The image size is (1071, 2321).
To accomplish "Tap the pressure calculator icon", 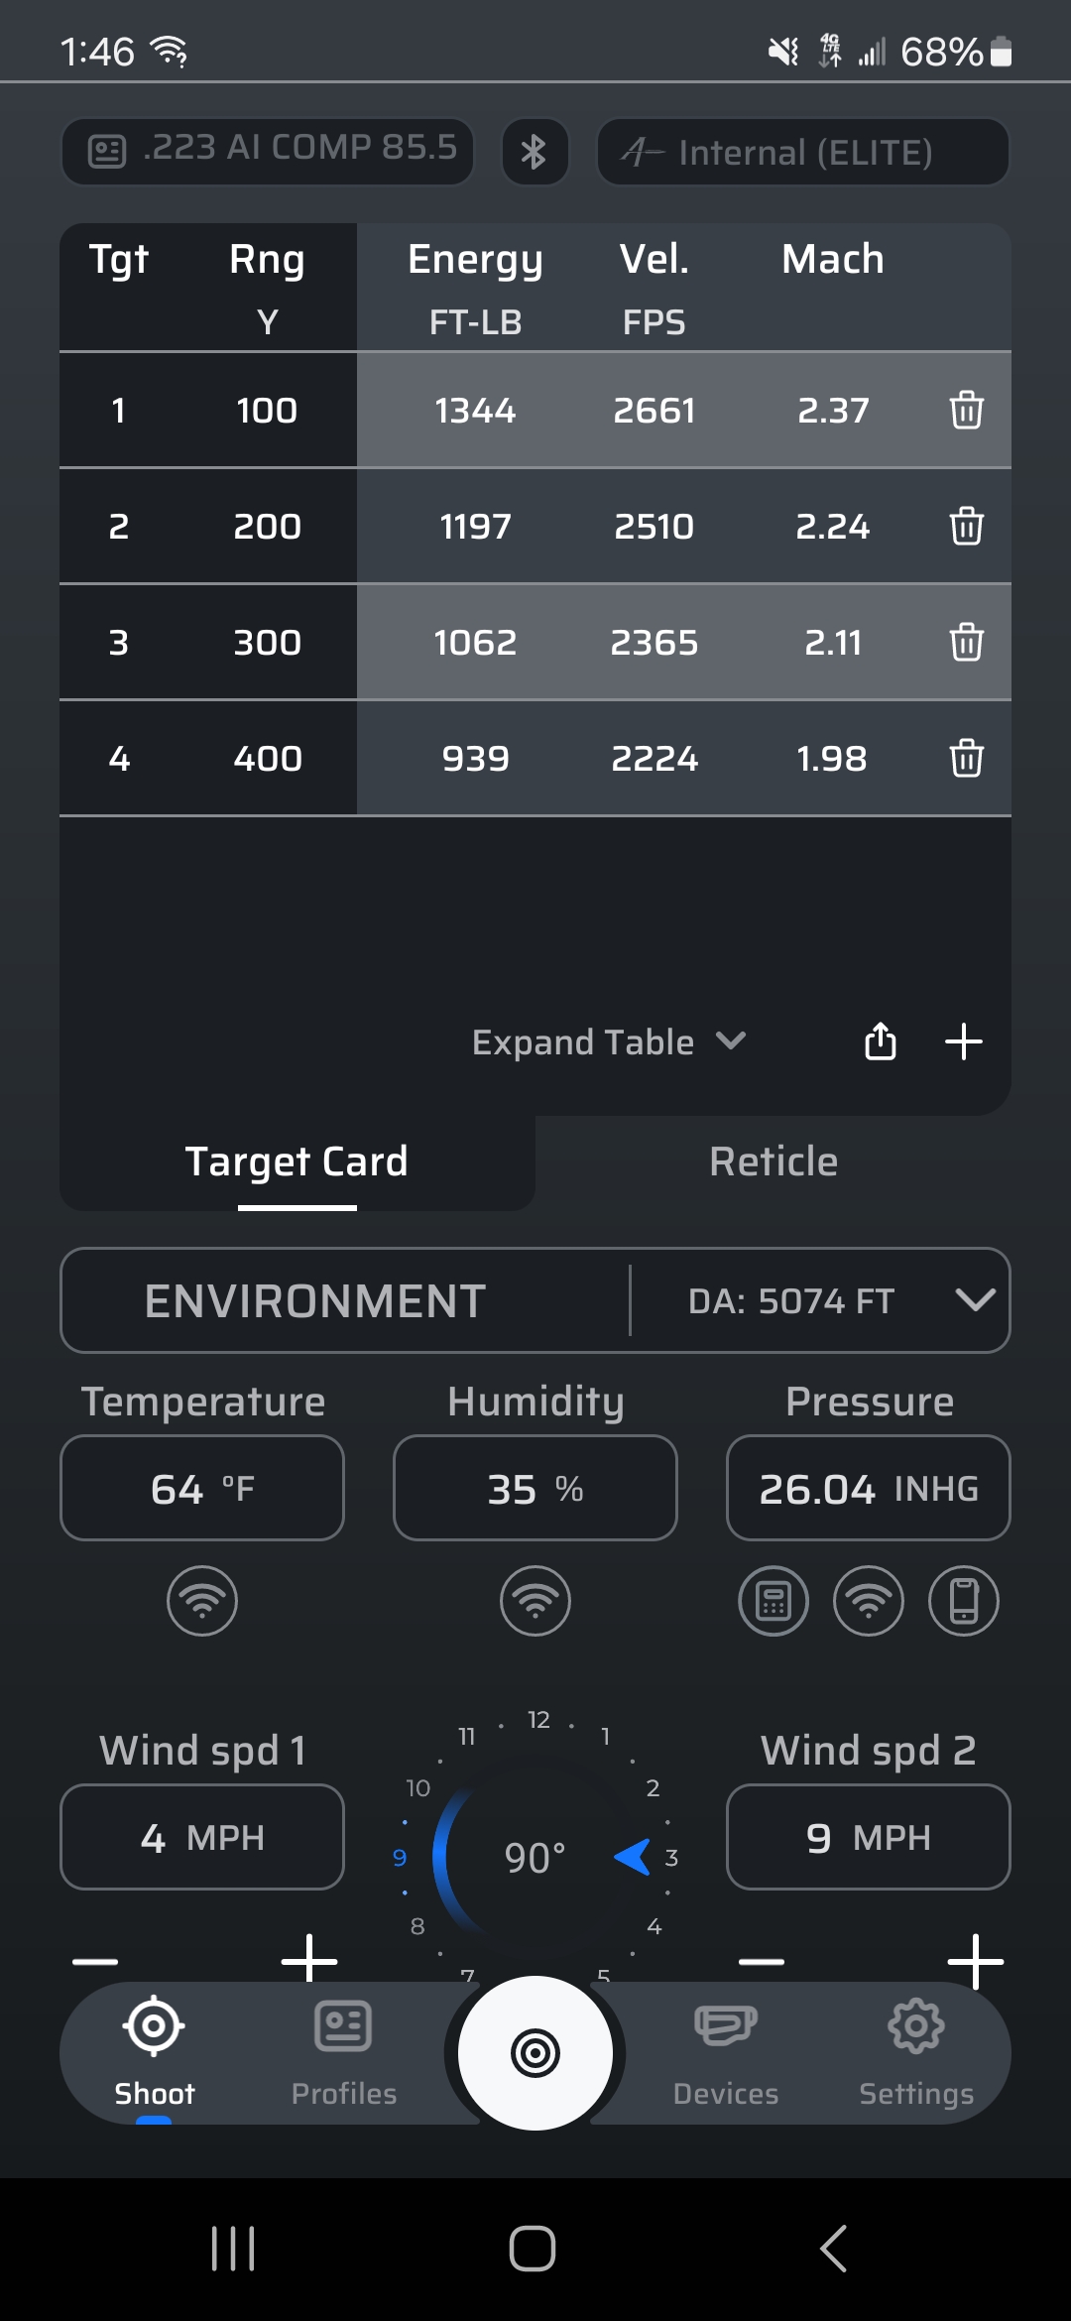I will [x=773, y=1601].
